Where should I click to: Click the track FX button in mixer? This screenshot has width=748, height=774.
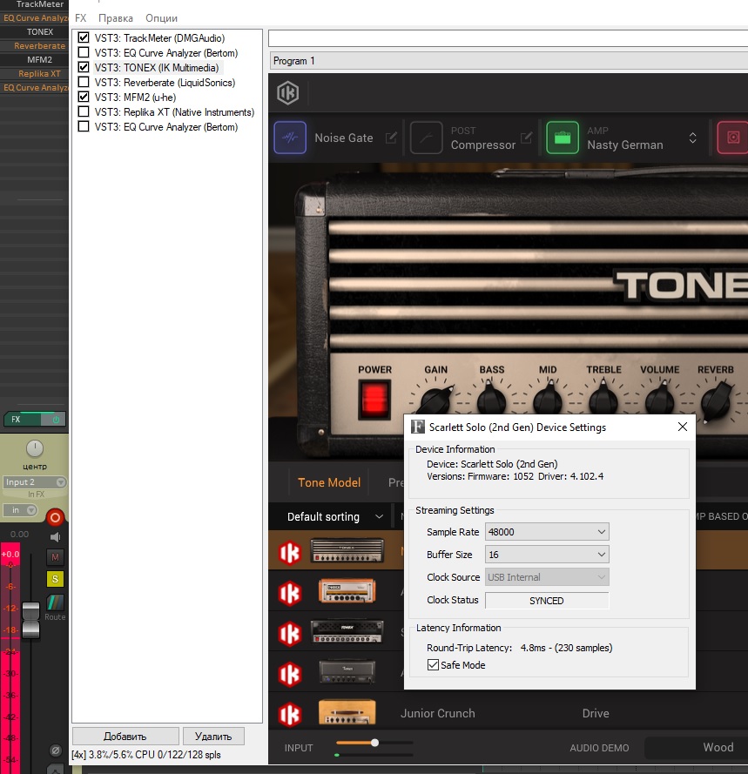(x=24, y=419)
